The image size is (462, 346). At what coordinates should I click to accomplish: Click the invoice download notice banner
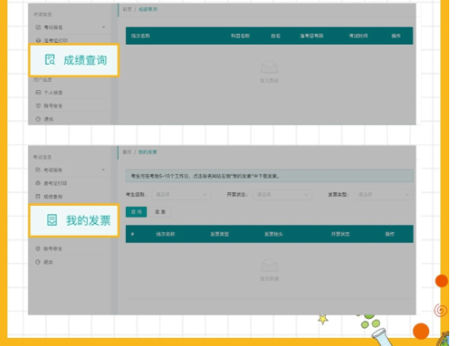269,176
